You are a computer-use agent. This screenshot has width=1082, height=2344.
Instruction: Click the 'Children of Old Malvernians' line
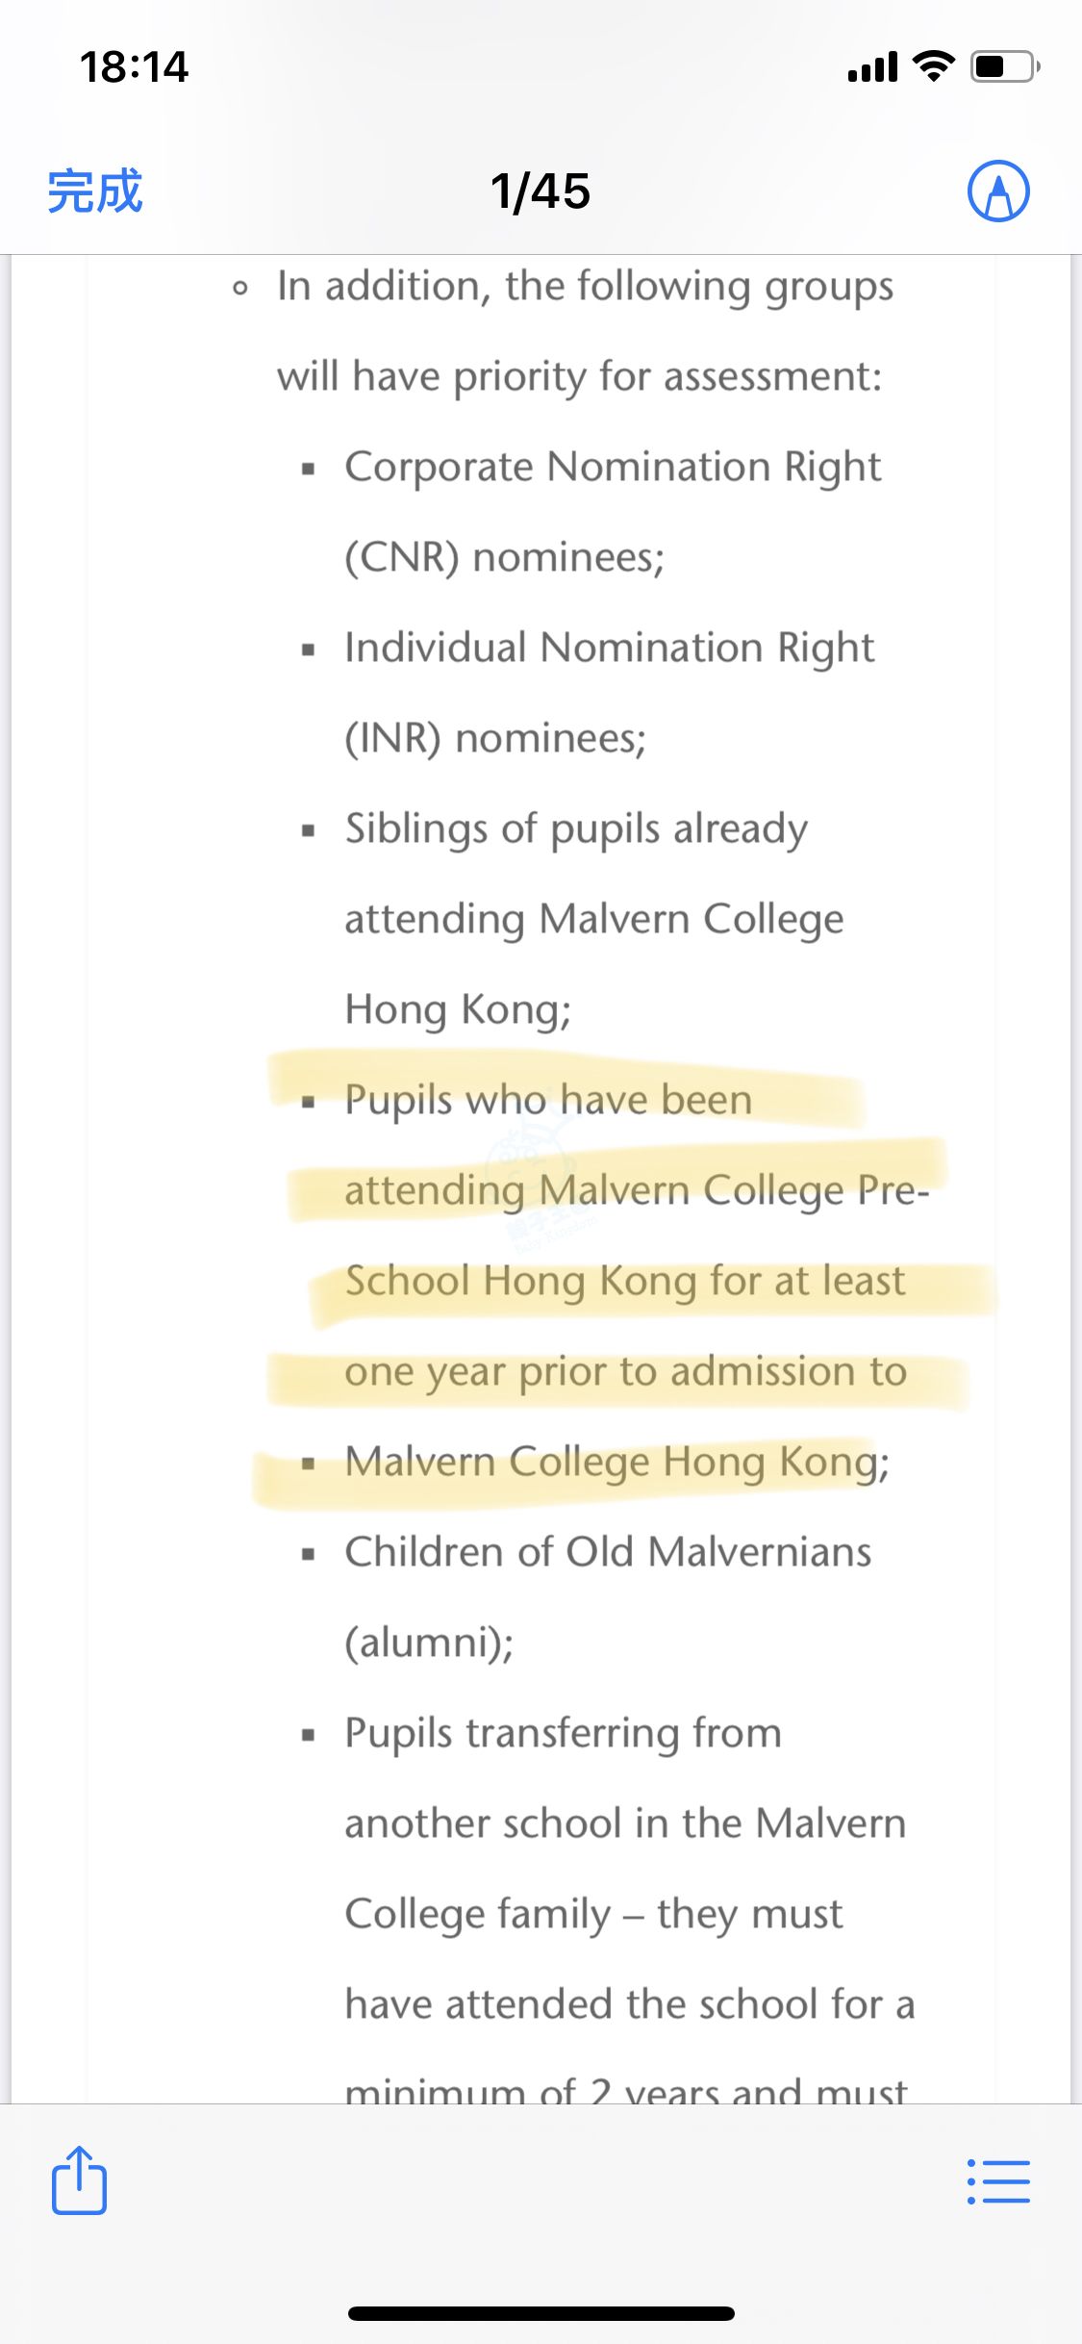coord(608,1552)
